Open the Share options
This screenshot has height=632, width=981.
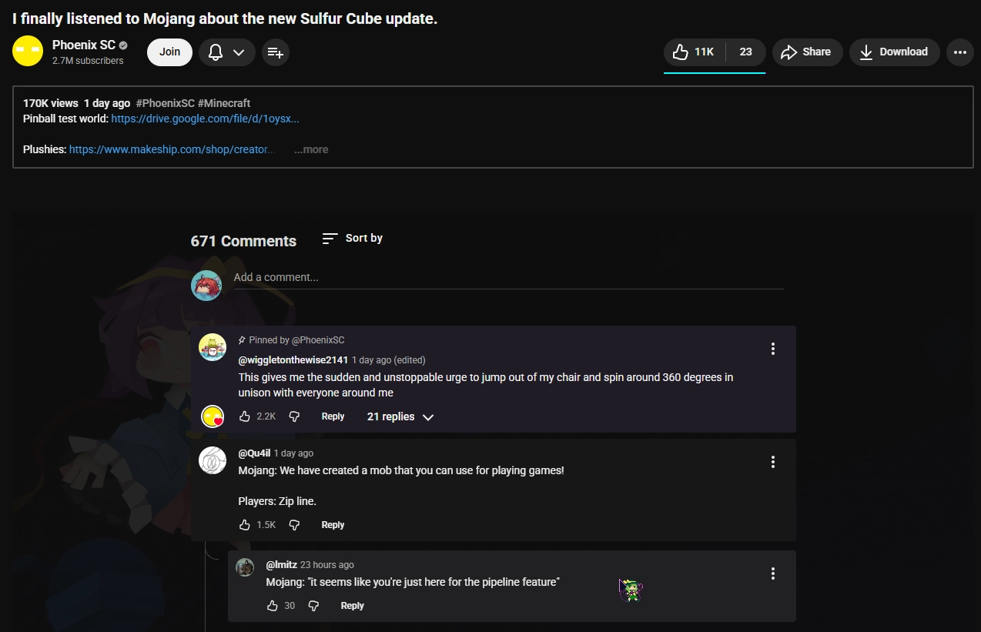pyautogui.click(x=806, y=52)
